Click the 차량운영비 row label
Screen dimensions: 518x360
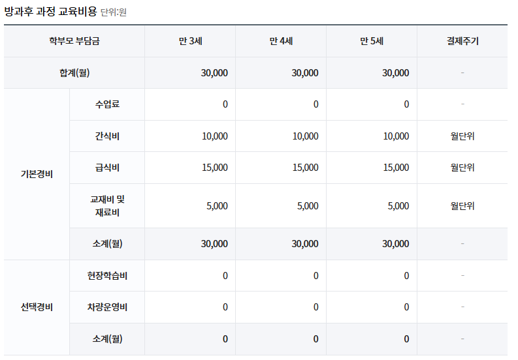pyautogui.click(x=107, y=307)
